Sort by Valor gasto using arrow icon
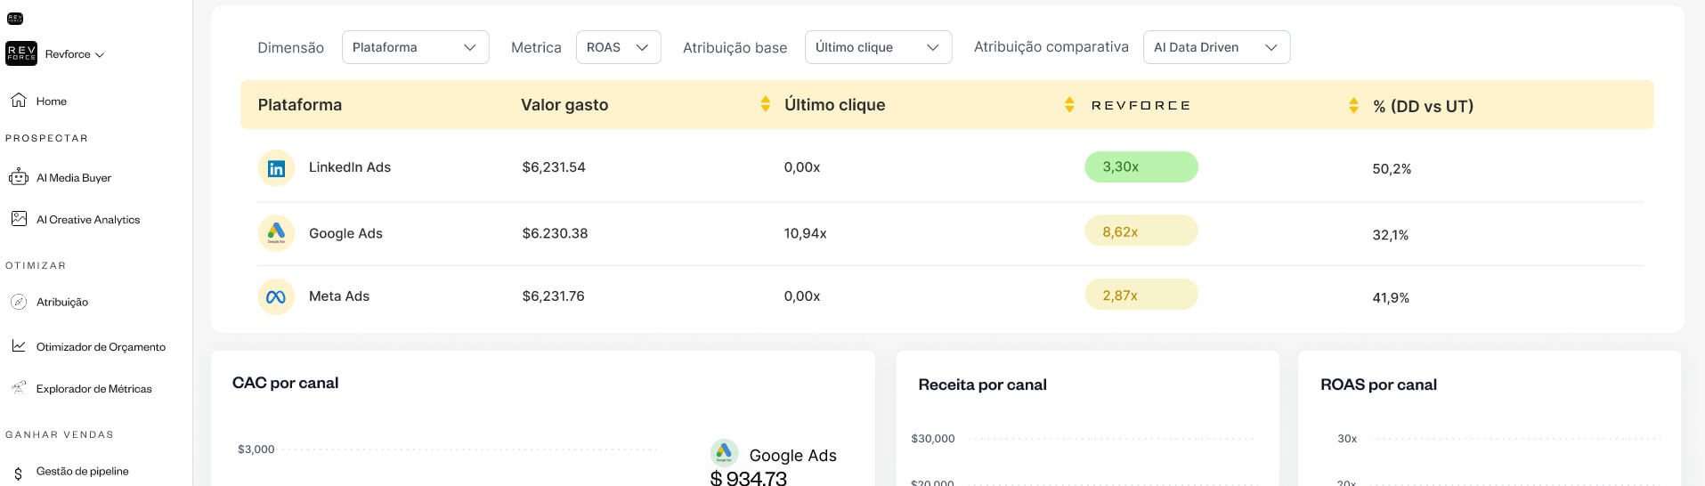 point(765,104)
